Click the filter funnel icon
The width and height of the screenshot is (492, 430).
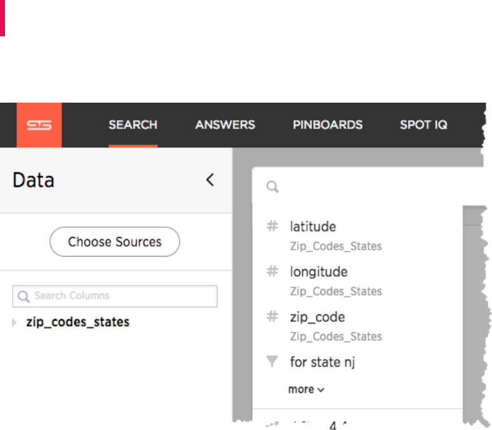[272, 362]
